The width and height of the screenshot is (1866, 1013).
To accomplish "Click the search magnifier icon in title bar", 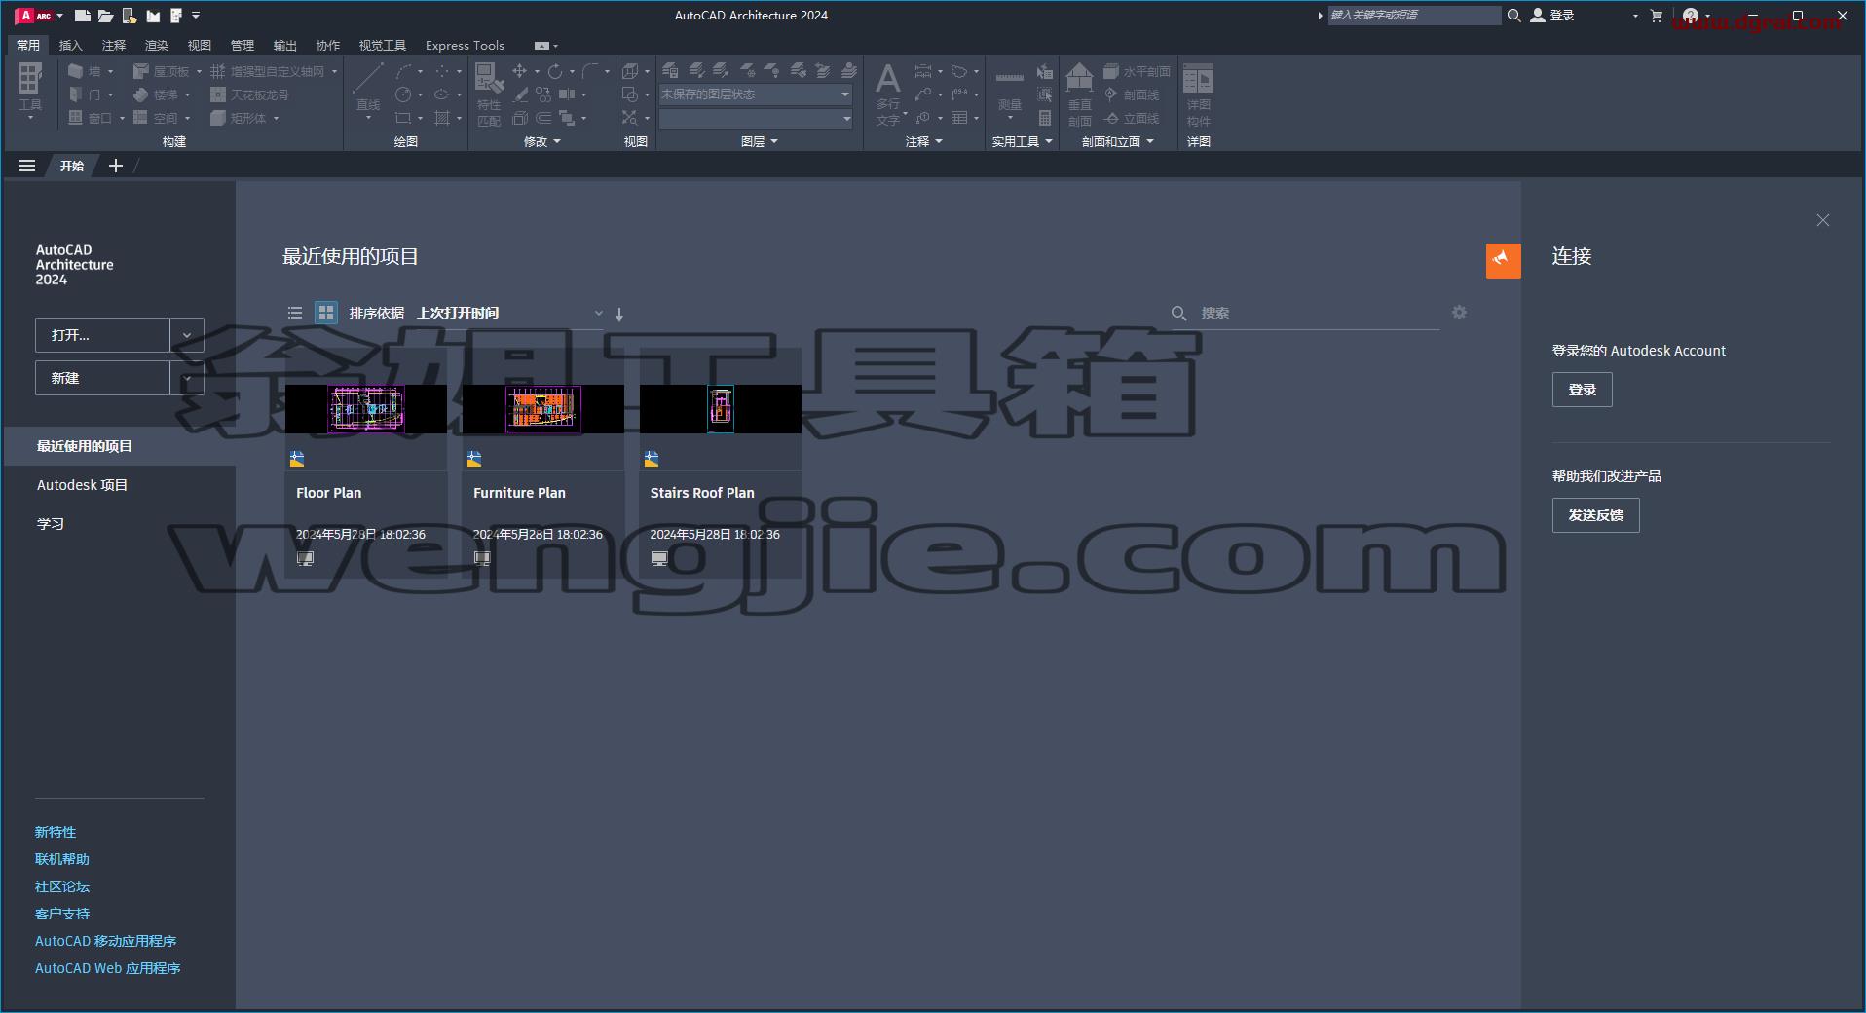I will click(1513, 16).
